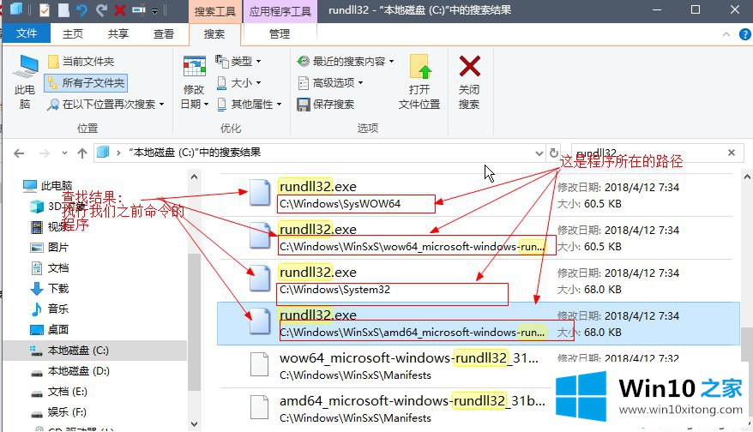The width and height of the screenshot is (753, 432).
Task: Select Current folder search scope
Action: pos(81,62)
